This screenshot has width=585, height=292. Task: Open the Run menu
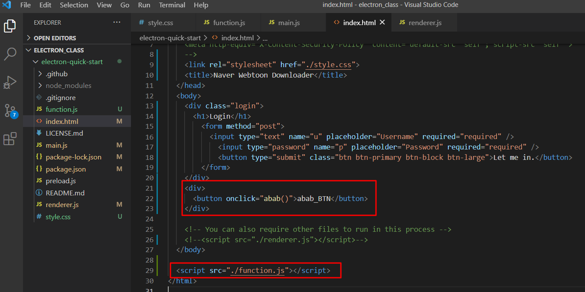(x=144, y=5)
